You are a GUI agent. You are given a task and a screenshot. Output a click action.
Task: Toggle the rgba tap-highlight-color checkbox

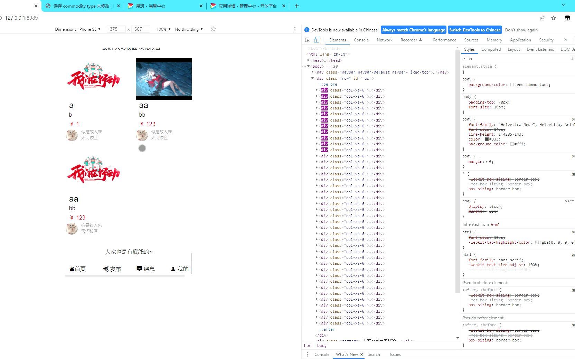tap(538, 242)
